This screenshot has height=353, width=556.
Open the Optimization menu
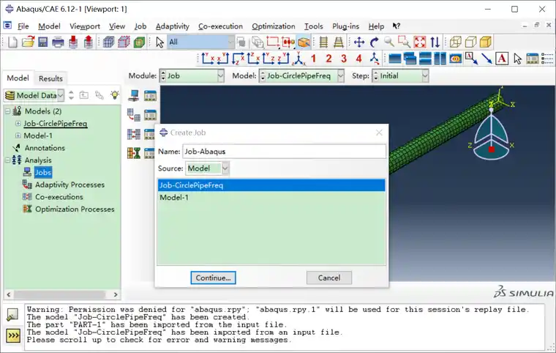[274, 26]
